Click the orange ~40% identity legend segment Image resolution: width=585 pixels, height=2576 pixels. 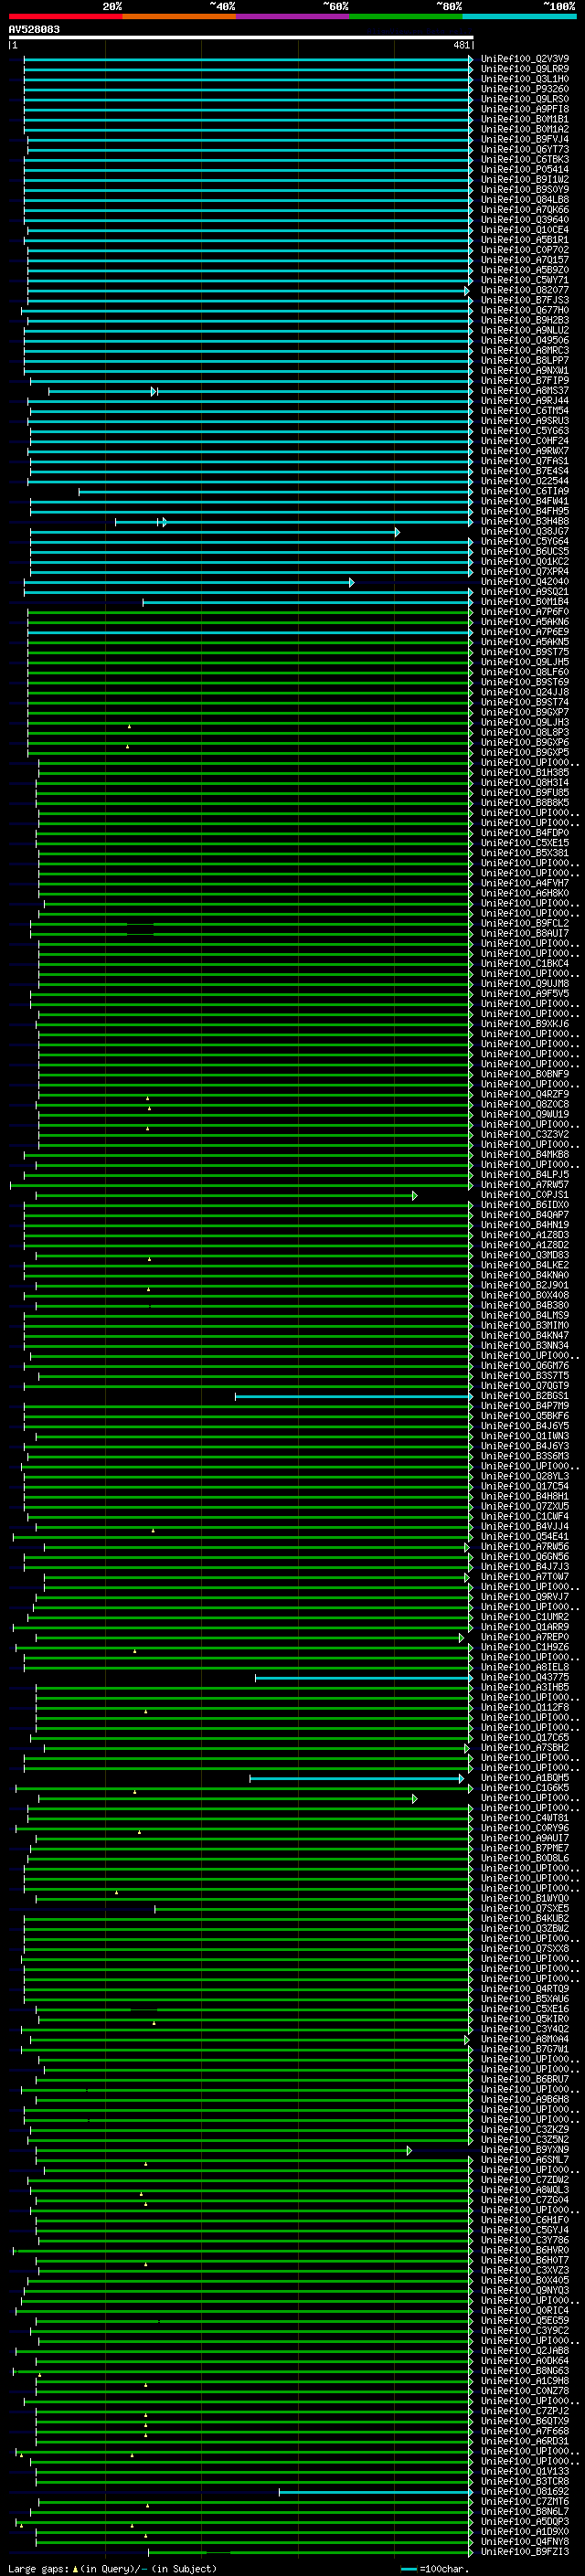point(179,16)
